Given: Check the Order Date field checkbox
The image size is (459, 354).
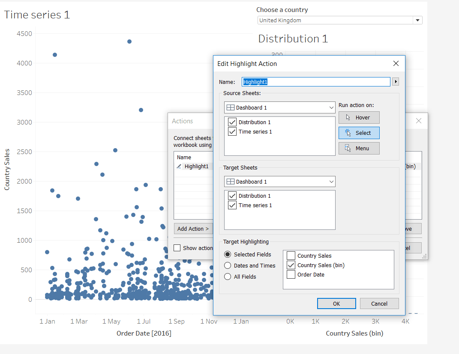Looking at the screenshot, I should tap(291, 274).
